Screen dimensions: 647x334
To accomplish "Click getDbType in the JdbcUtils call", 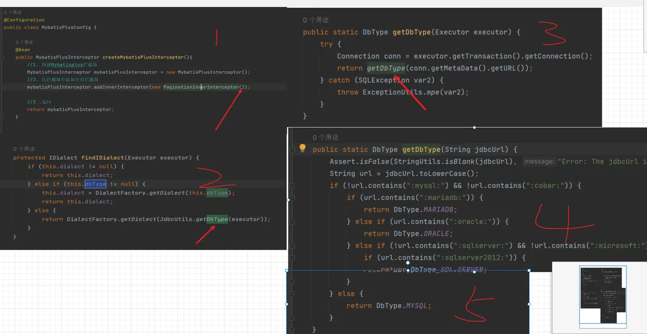I will pos(212,219).
